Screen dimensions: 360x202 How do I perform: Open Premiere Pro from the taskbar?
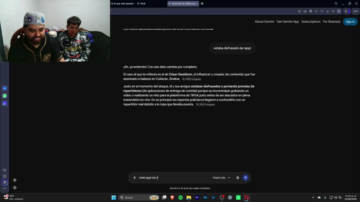click(x=197, y=198)
